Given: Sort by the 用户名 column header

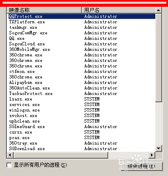Looking at the screenshot, I should [x=118, y=10].
